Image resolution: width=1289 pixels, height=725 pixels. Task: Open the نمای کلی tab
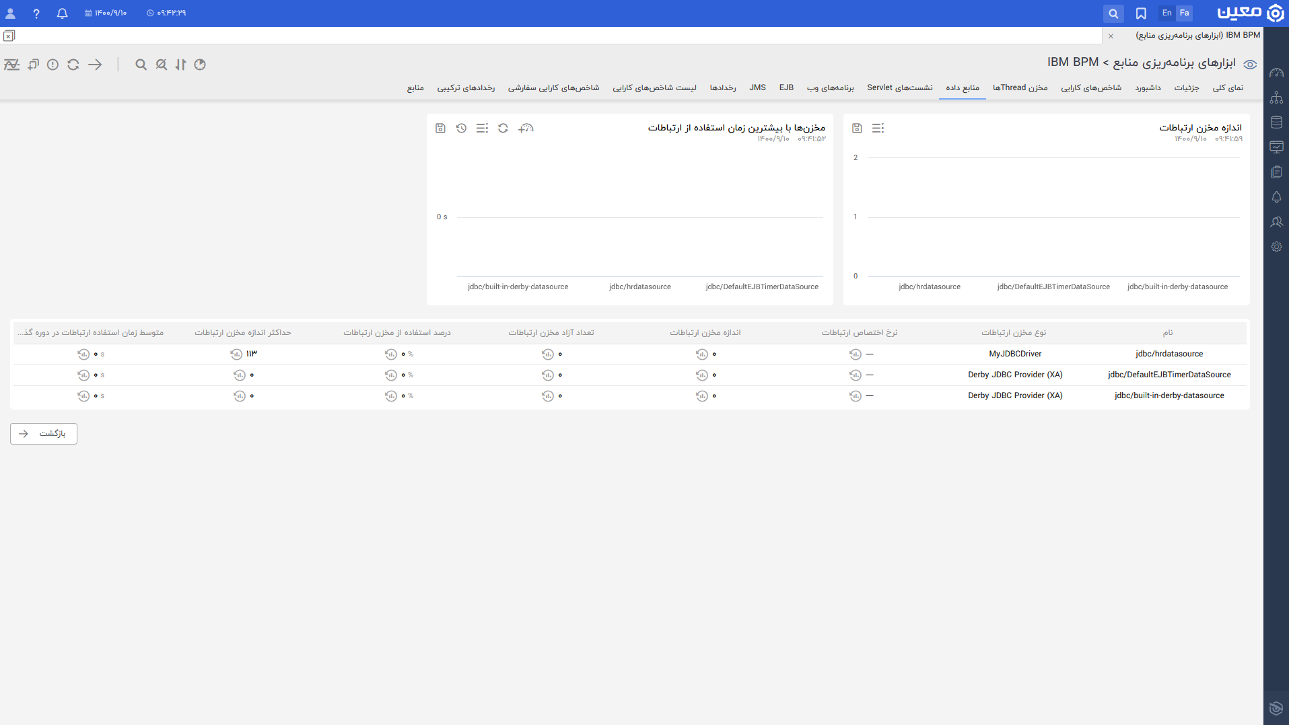click(1228, 88)
